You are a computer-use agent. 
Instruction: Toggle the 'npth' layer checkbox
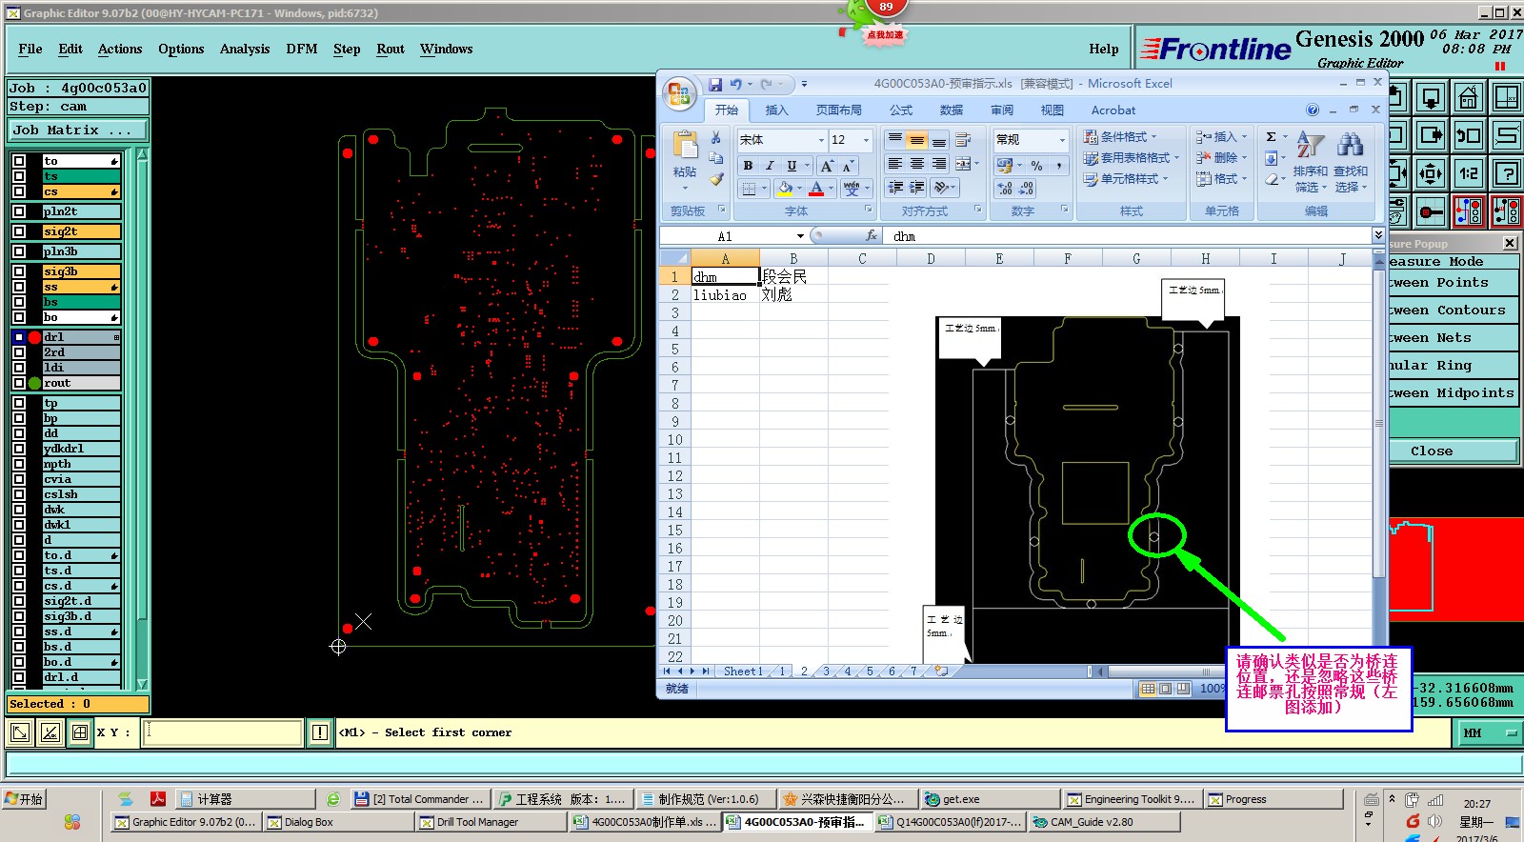point(19,464)
